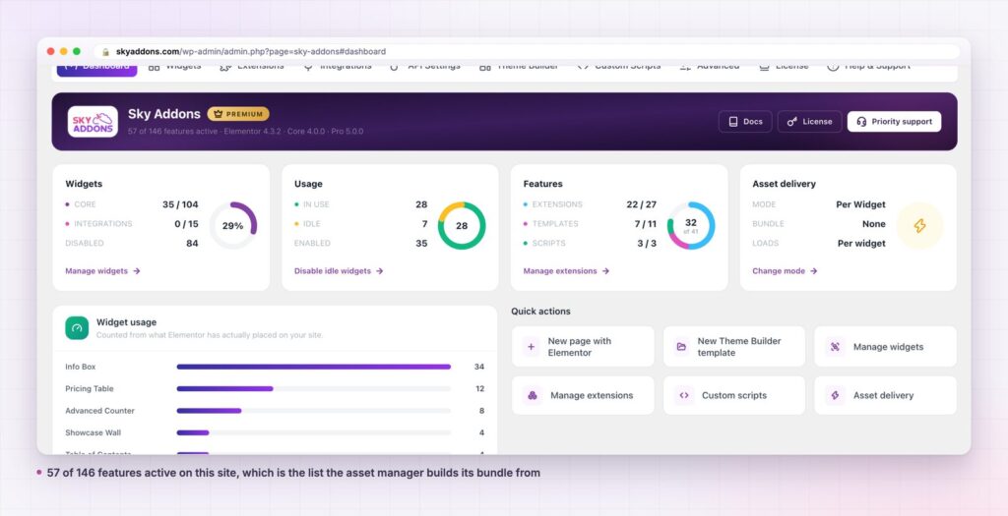Focus the skyaddons.com address bar
This screenshot has width=1008, height=516.
(528, 51)
